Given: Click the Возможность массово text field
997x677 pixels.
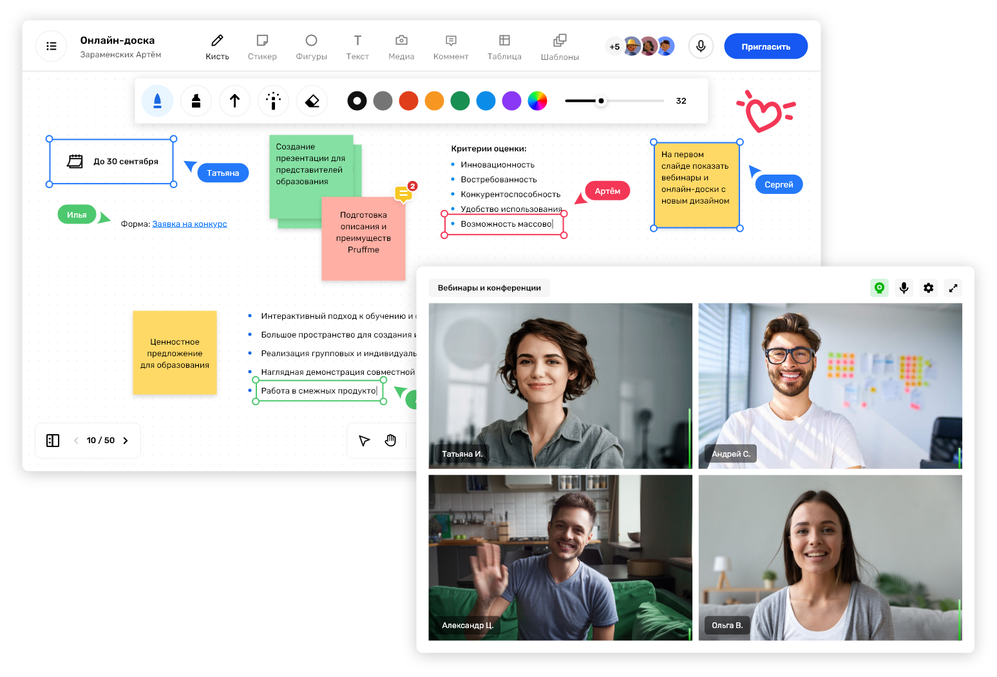Looking at the screenshot, I should 504,224.
